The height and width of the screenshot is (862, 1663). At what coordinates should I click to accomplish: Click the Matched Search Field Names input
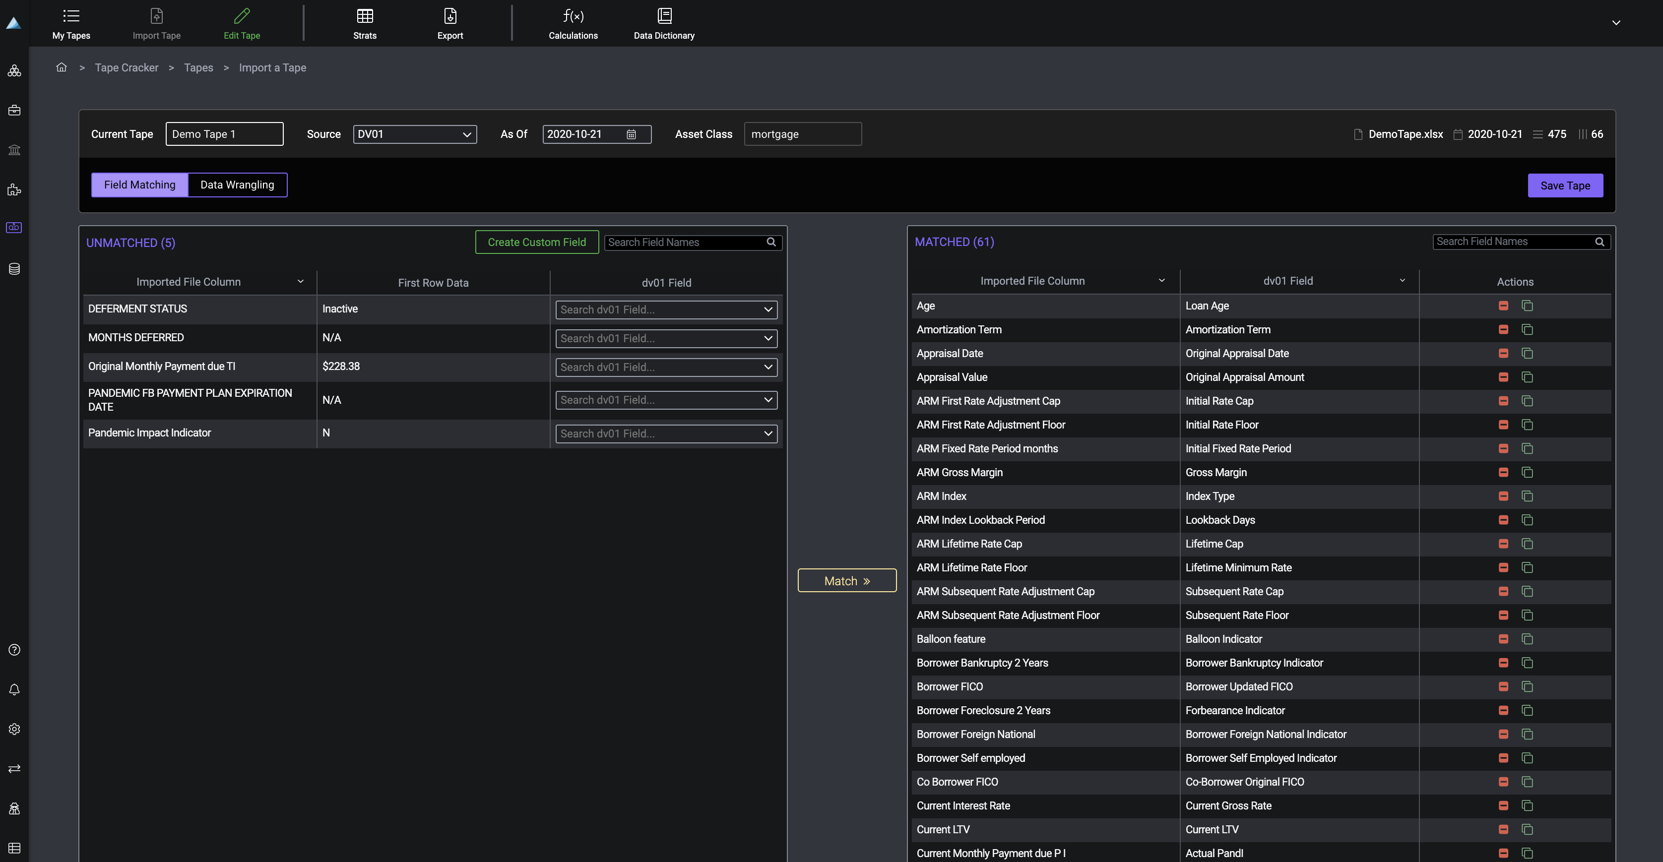(1513, 242)
